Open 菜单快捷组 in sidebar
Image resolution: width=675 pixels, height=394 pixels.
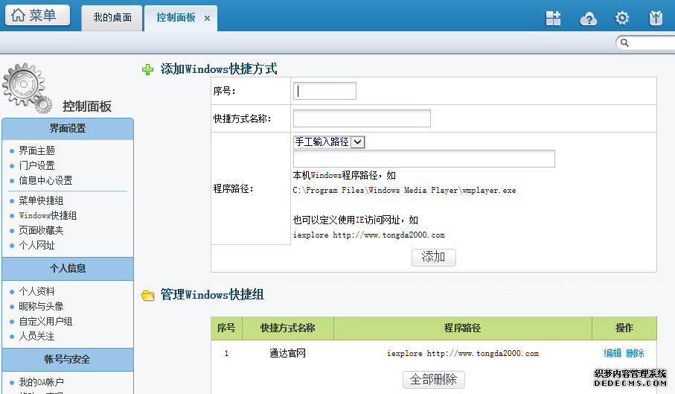(x=41, y=200)
